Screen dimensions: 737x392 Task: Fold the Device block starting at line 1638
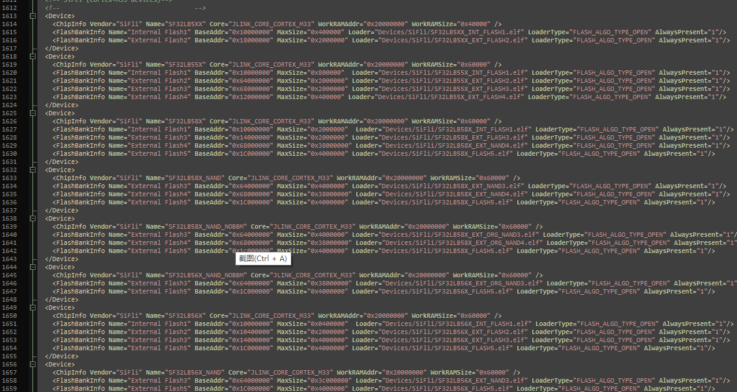click(x=32, y=218)
